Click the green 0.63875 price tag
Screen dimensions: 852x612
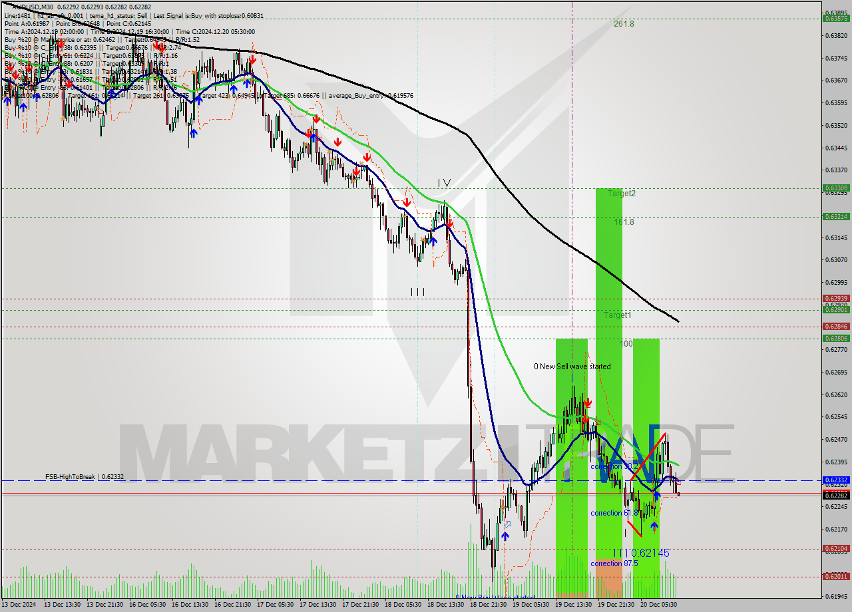click(836, 19)
